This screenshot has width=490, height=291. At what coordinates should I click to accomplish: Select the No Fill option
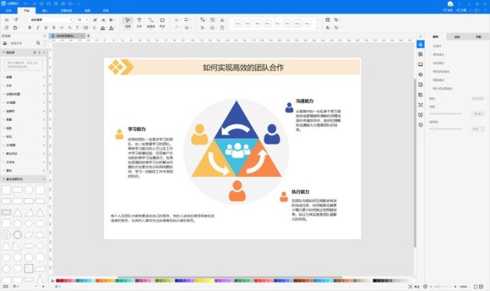[x=437, y=46]
